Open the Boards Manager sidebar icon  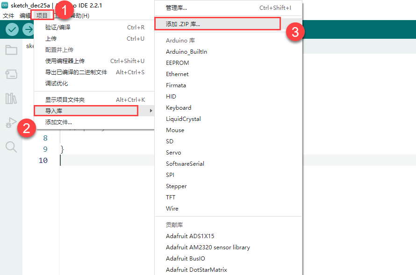click(x=11, y=74)
